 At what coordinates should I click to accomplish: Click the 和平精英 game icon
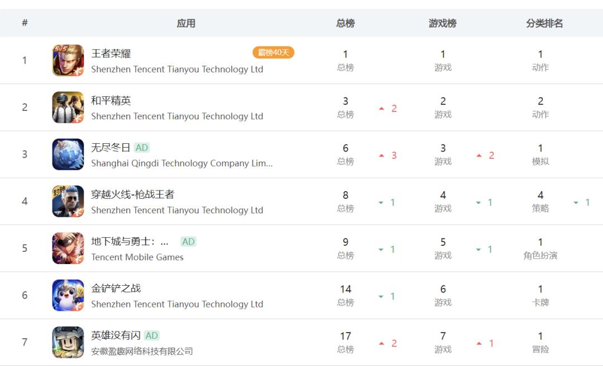(x=68, y=107)
